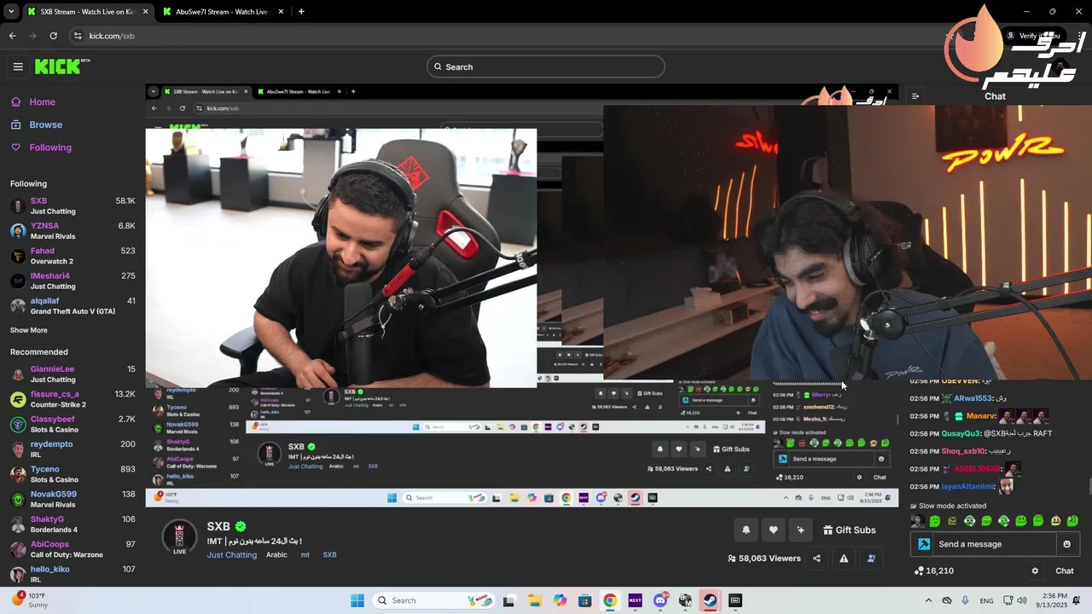Open browser tab search dropdown
Screen dimensions: 1092x614
(x=11, y=12)
